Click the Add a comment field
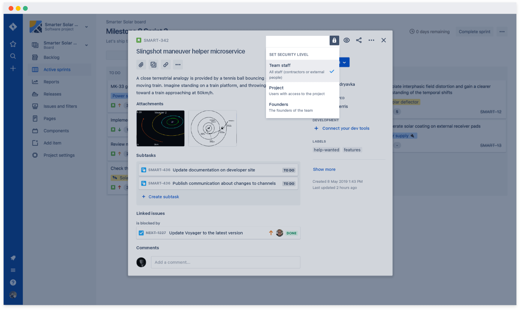 coord(225,262)
